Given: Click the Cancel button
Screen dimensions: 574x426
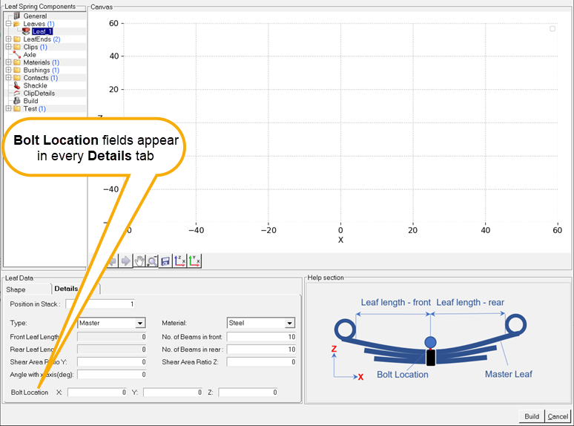Looking at the screenshot, I should point(556,416).
